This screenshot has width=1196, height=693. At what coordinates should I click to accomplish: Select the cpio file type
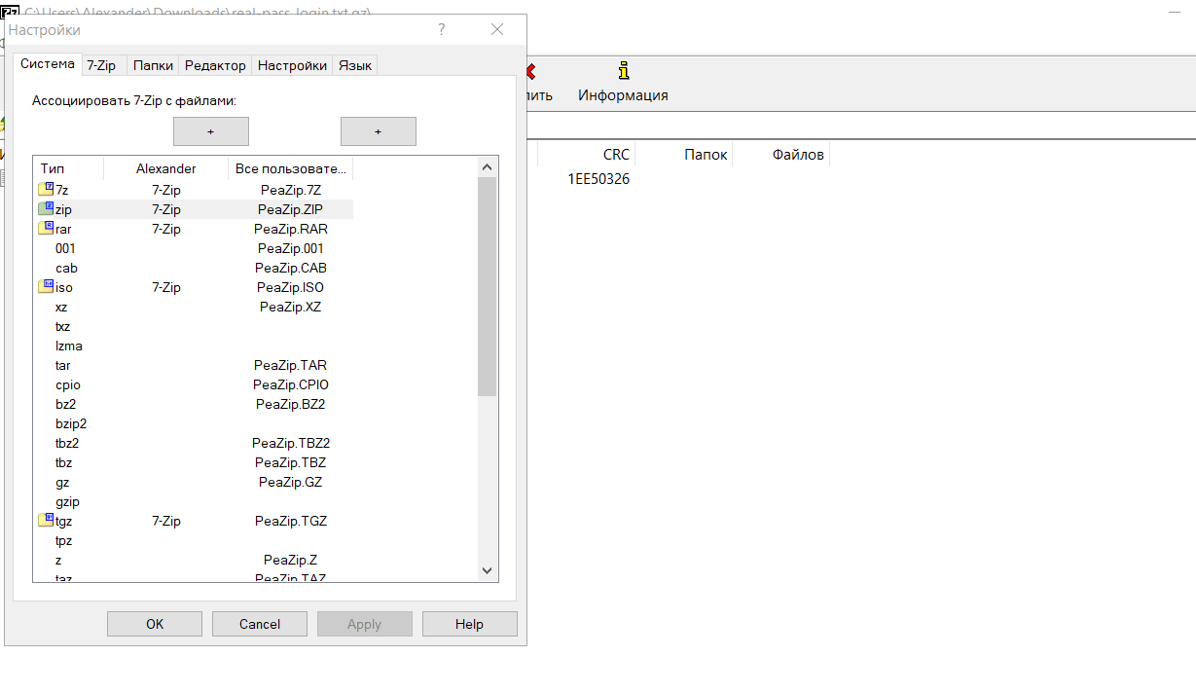[66, 384]
